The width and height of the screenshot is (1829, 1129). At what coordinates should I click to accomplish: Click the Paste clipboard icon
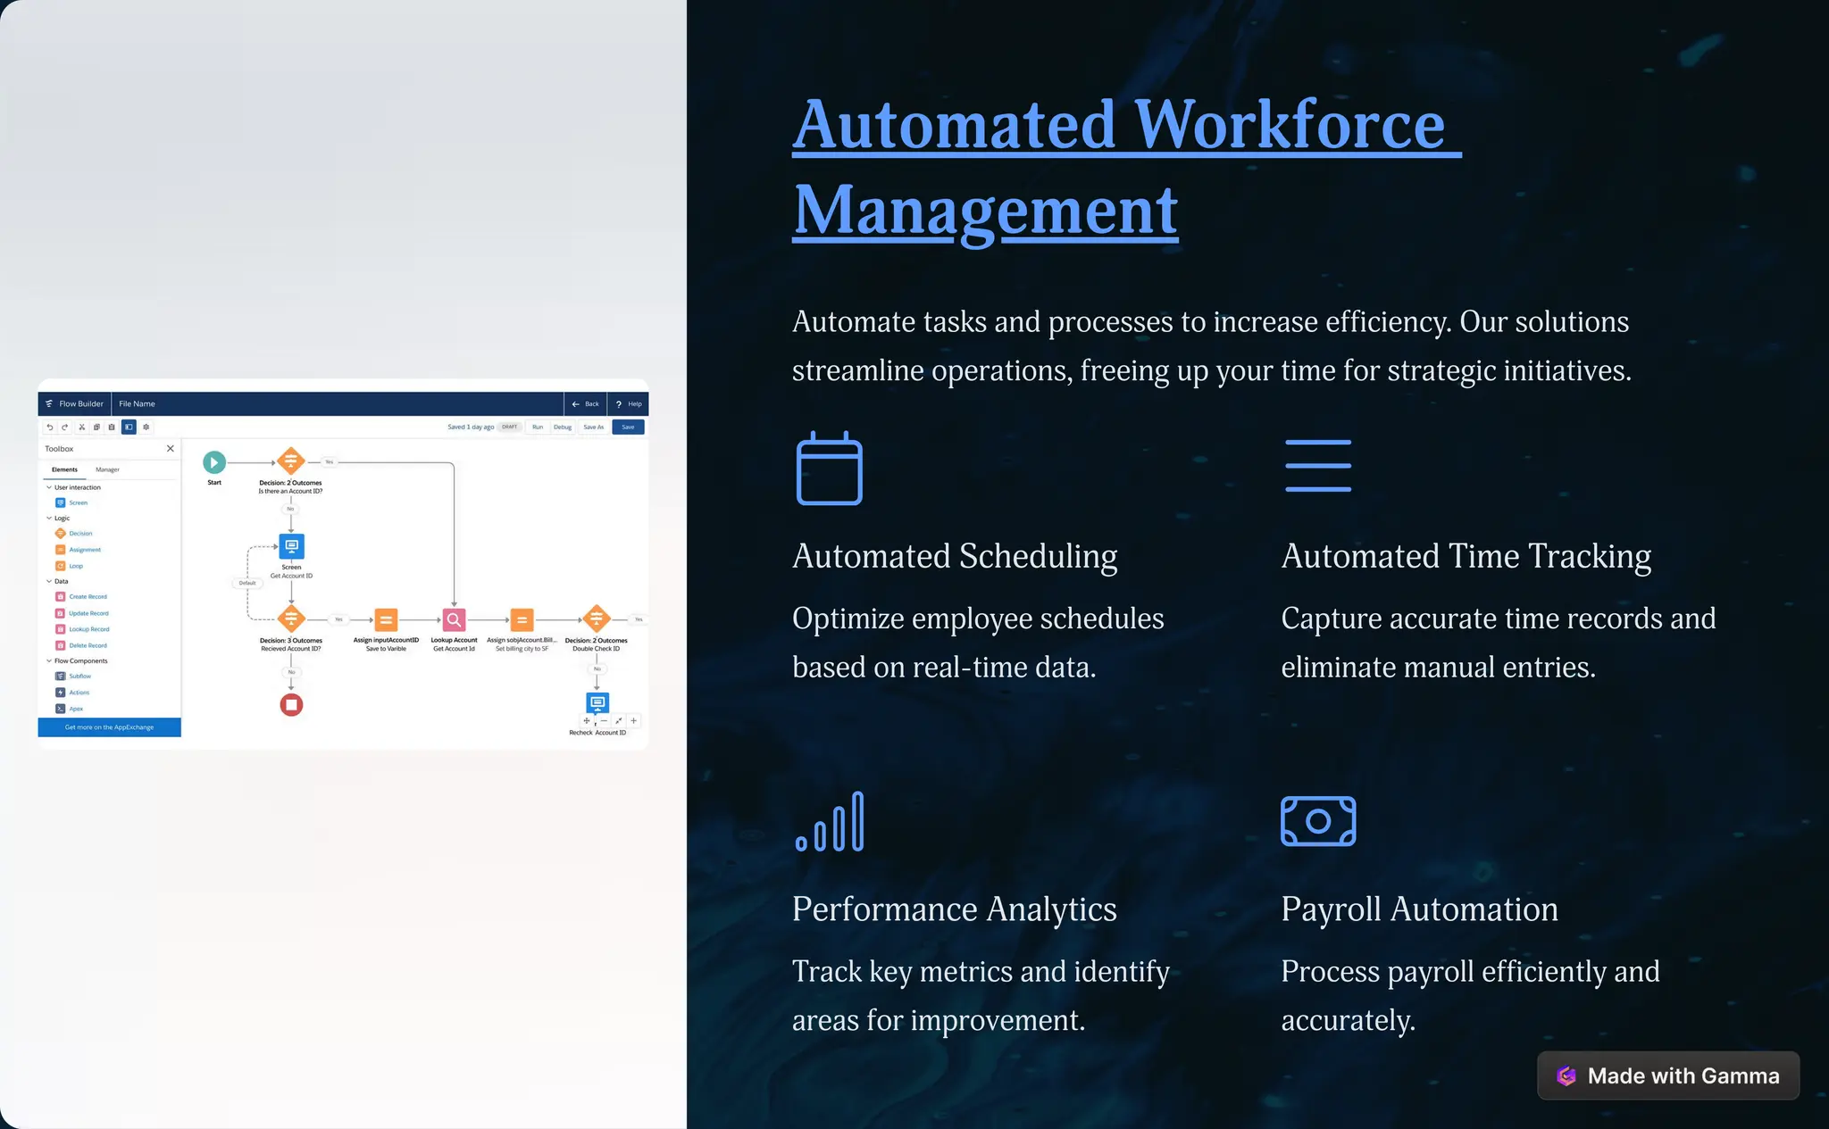(x=112, y=428)
